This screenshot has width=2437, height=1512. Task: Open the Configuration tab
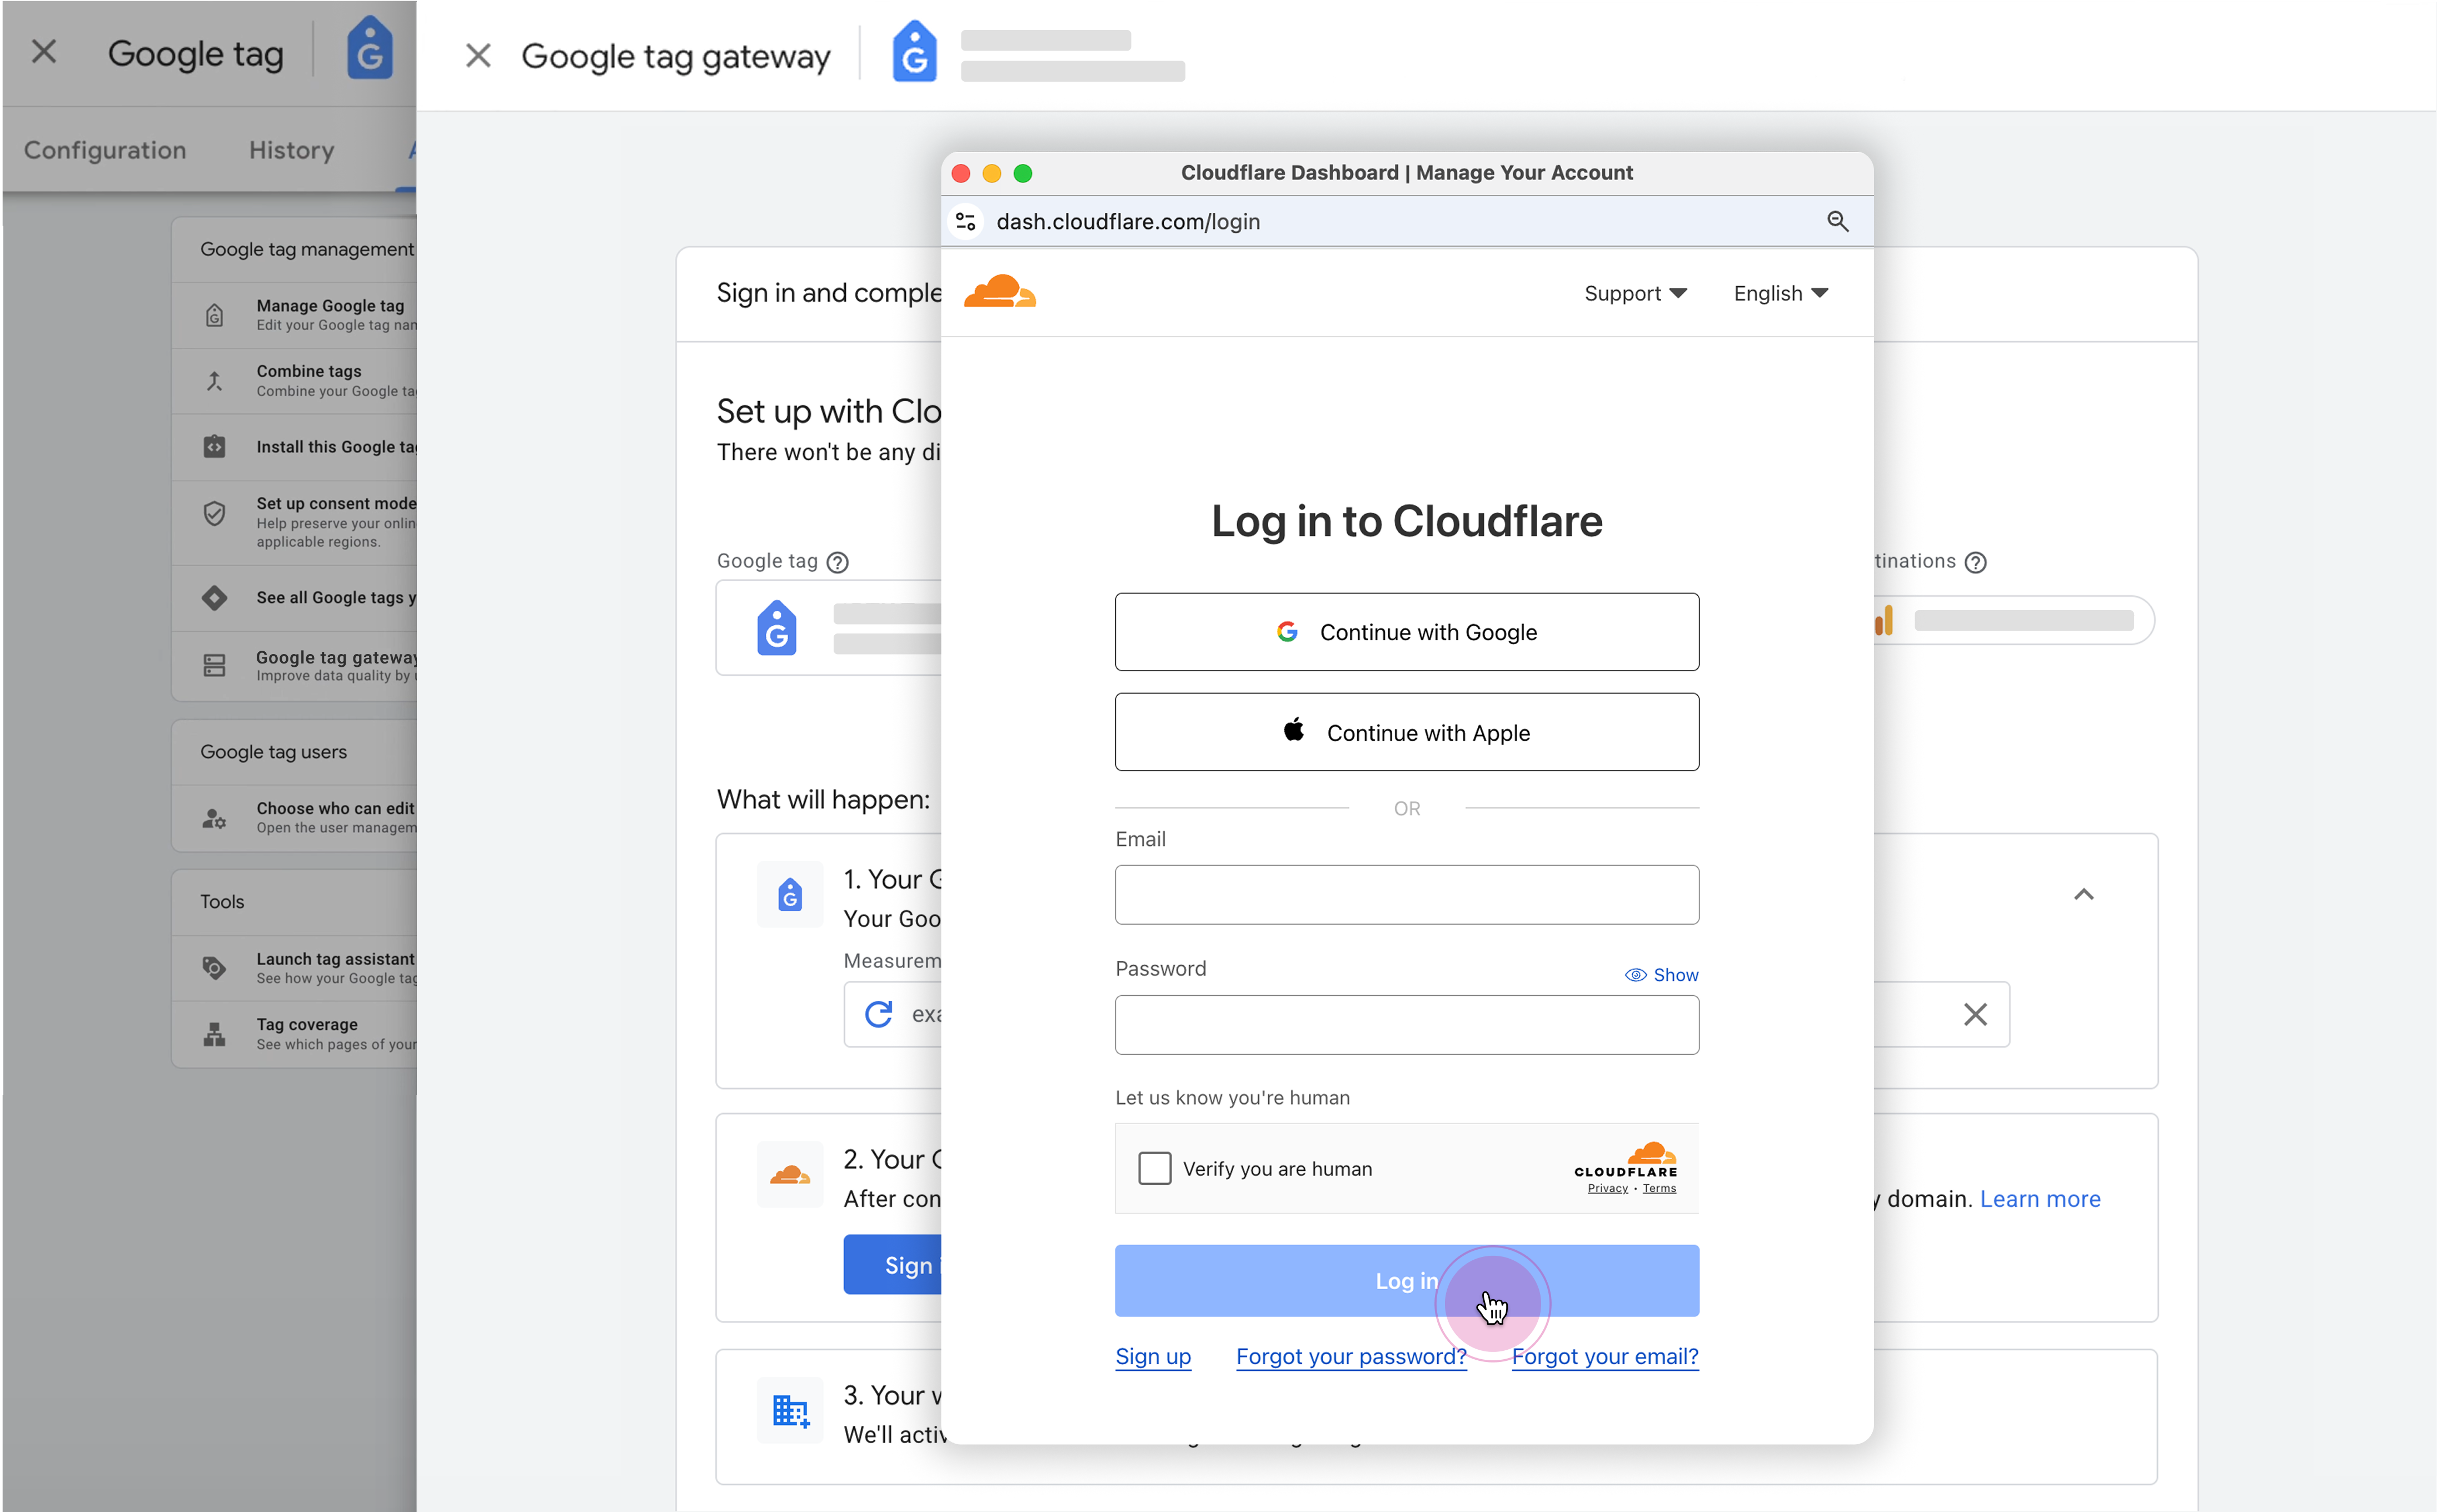pyautogui.click(x=105, y=150)
